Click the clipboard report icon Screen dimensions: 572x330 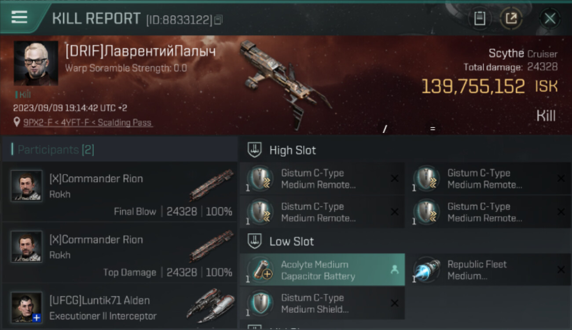pos(480,18)
